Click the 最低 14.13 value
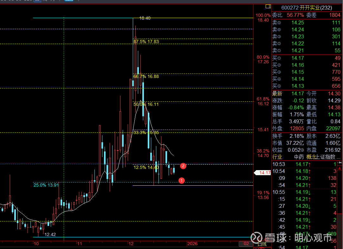 click(334, 115)
